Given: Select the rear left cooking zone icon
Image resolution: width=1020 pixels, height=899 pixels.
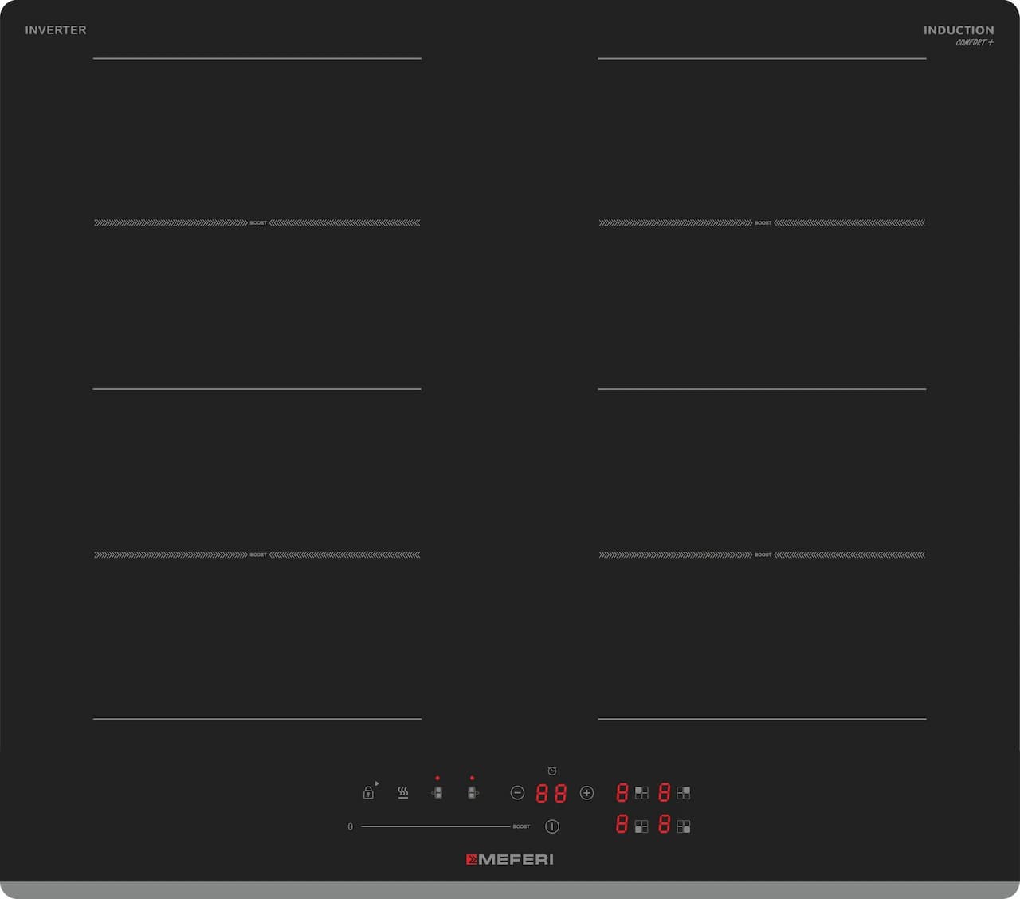Looking at the screenshot, I should click(641, 793).
